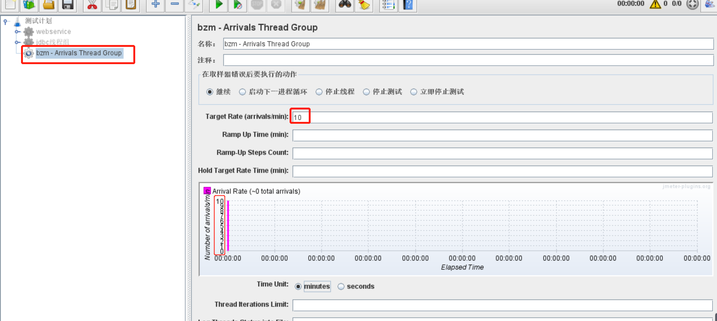Click the Target Rate input field
Viewport: 717px width, 321px height.
(502, 117)
